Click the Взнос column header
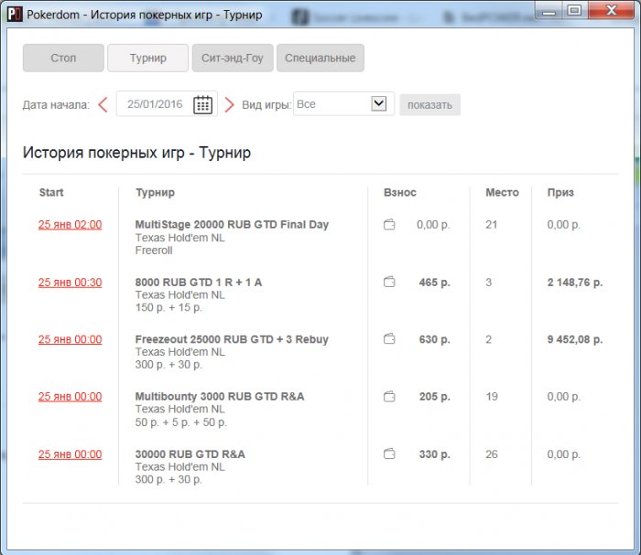 (x=400, y=193)
